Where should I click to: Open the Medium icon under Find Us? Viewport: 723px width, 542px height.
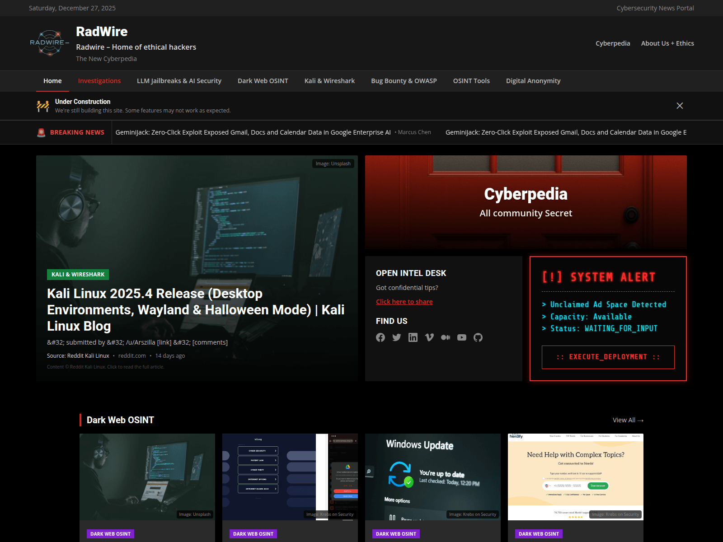(446, 337)
